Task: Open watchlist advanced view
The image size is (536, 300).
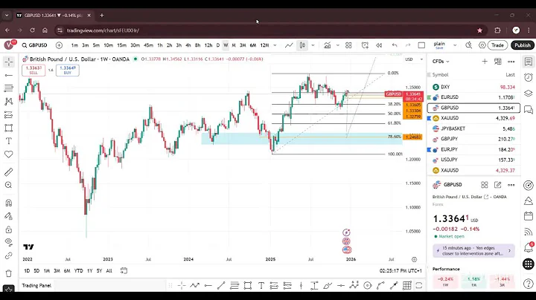Action: [498, 62]
